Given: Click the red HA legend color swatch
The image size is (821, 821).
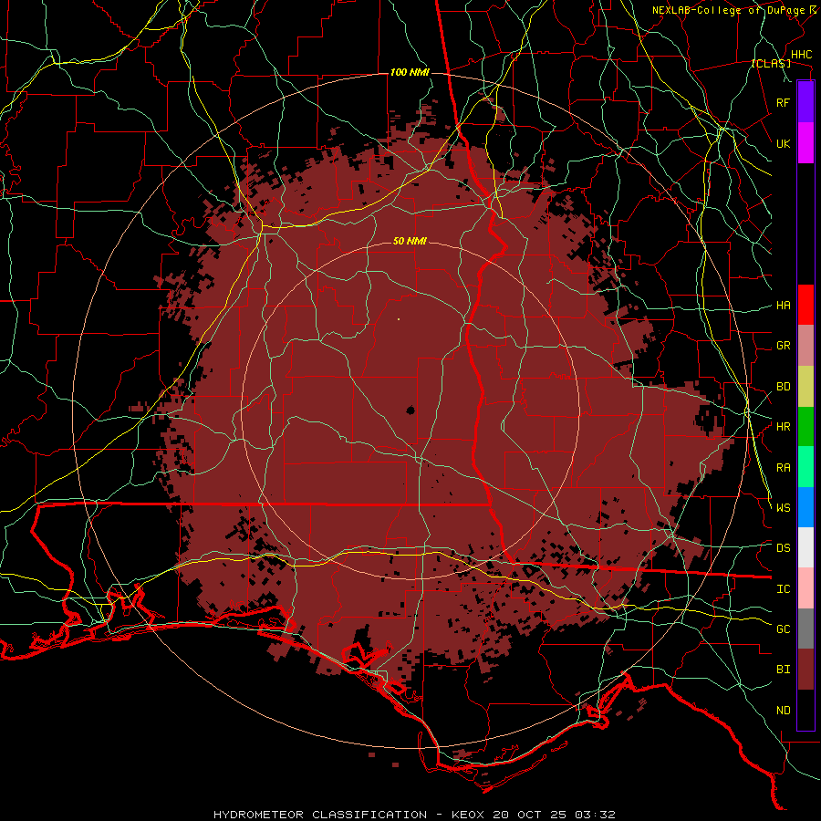Looking at the screenshot, I should tap(805, 305).
